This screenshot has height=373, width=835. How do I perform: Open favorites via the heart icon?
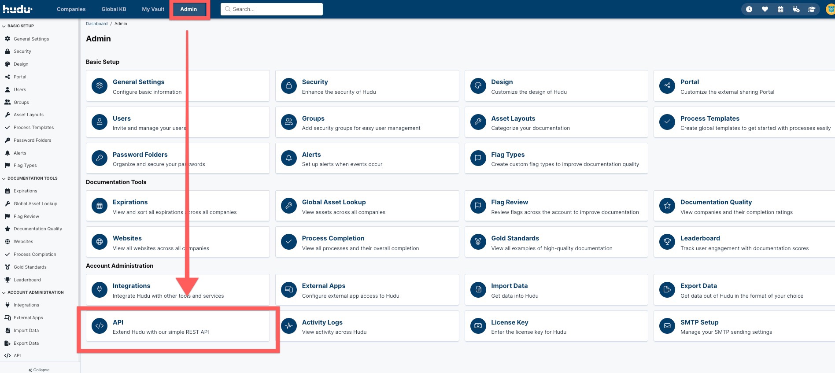pos(765,9)
